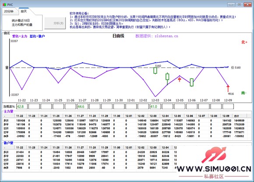Click the red candlestick at 12-09

tap(228, 88)
